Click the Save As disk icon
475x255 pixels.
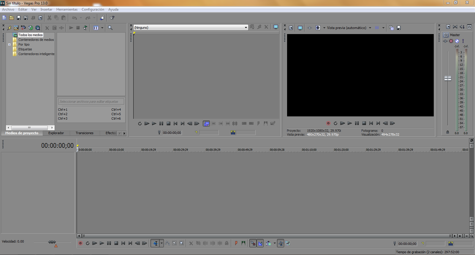26,18
